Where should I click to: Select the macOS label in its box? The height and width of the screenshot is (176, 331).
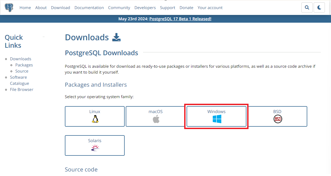(156, 111)
